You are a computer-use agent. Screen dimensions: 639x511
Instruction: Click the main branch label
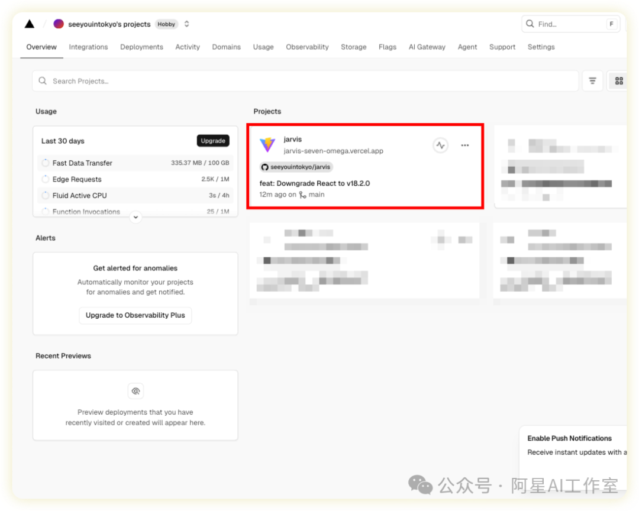[x=317, y=195]
